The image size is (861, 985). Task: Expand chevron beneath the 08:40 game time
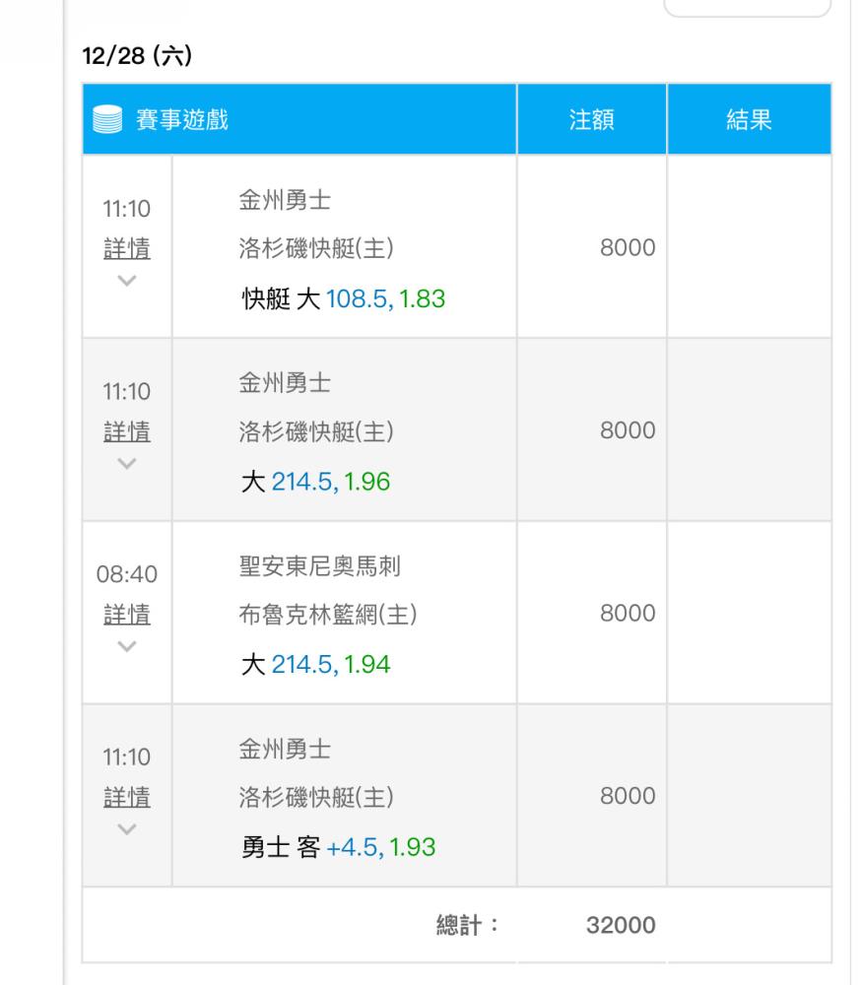127,645
